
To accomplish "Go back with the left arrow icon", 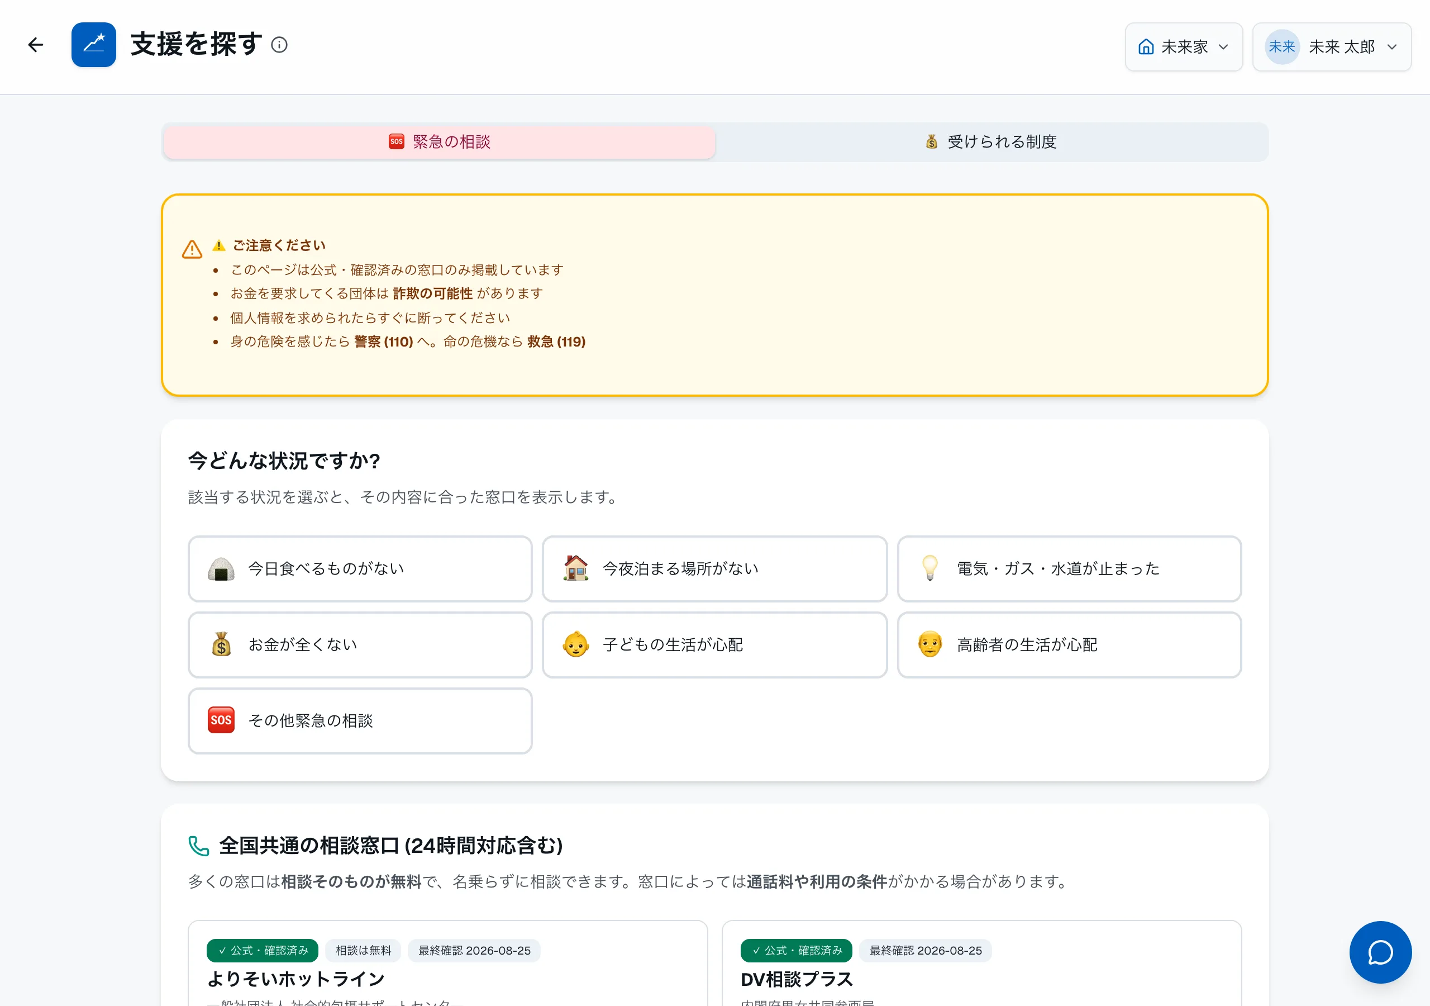I will [36, 45].
